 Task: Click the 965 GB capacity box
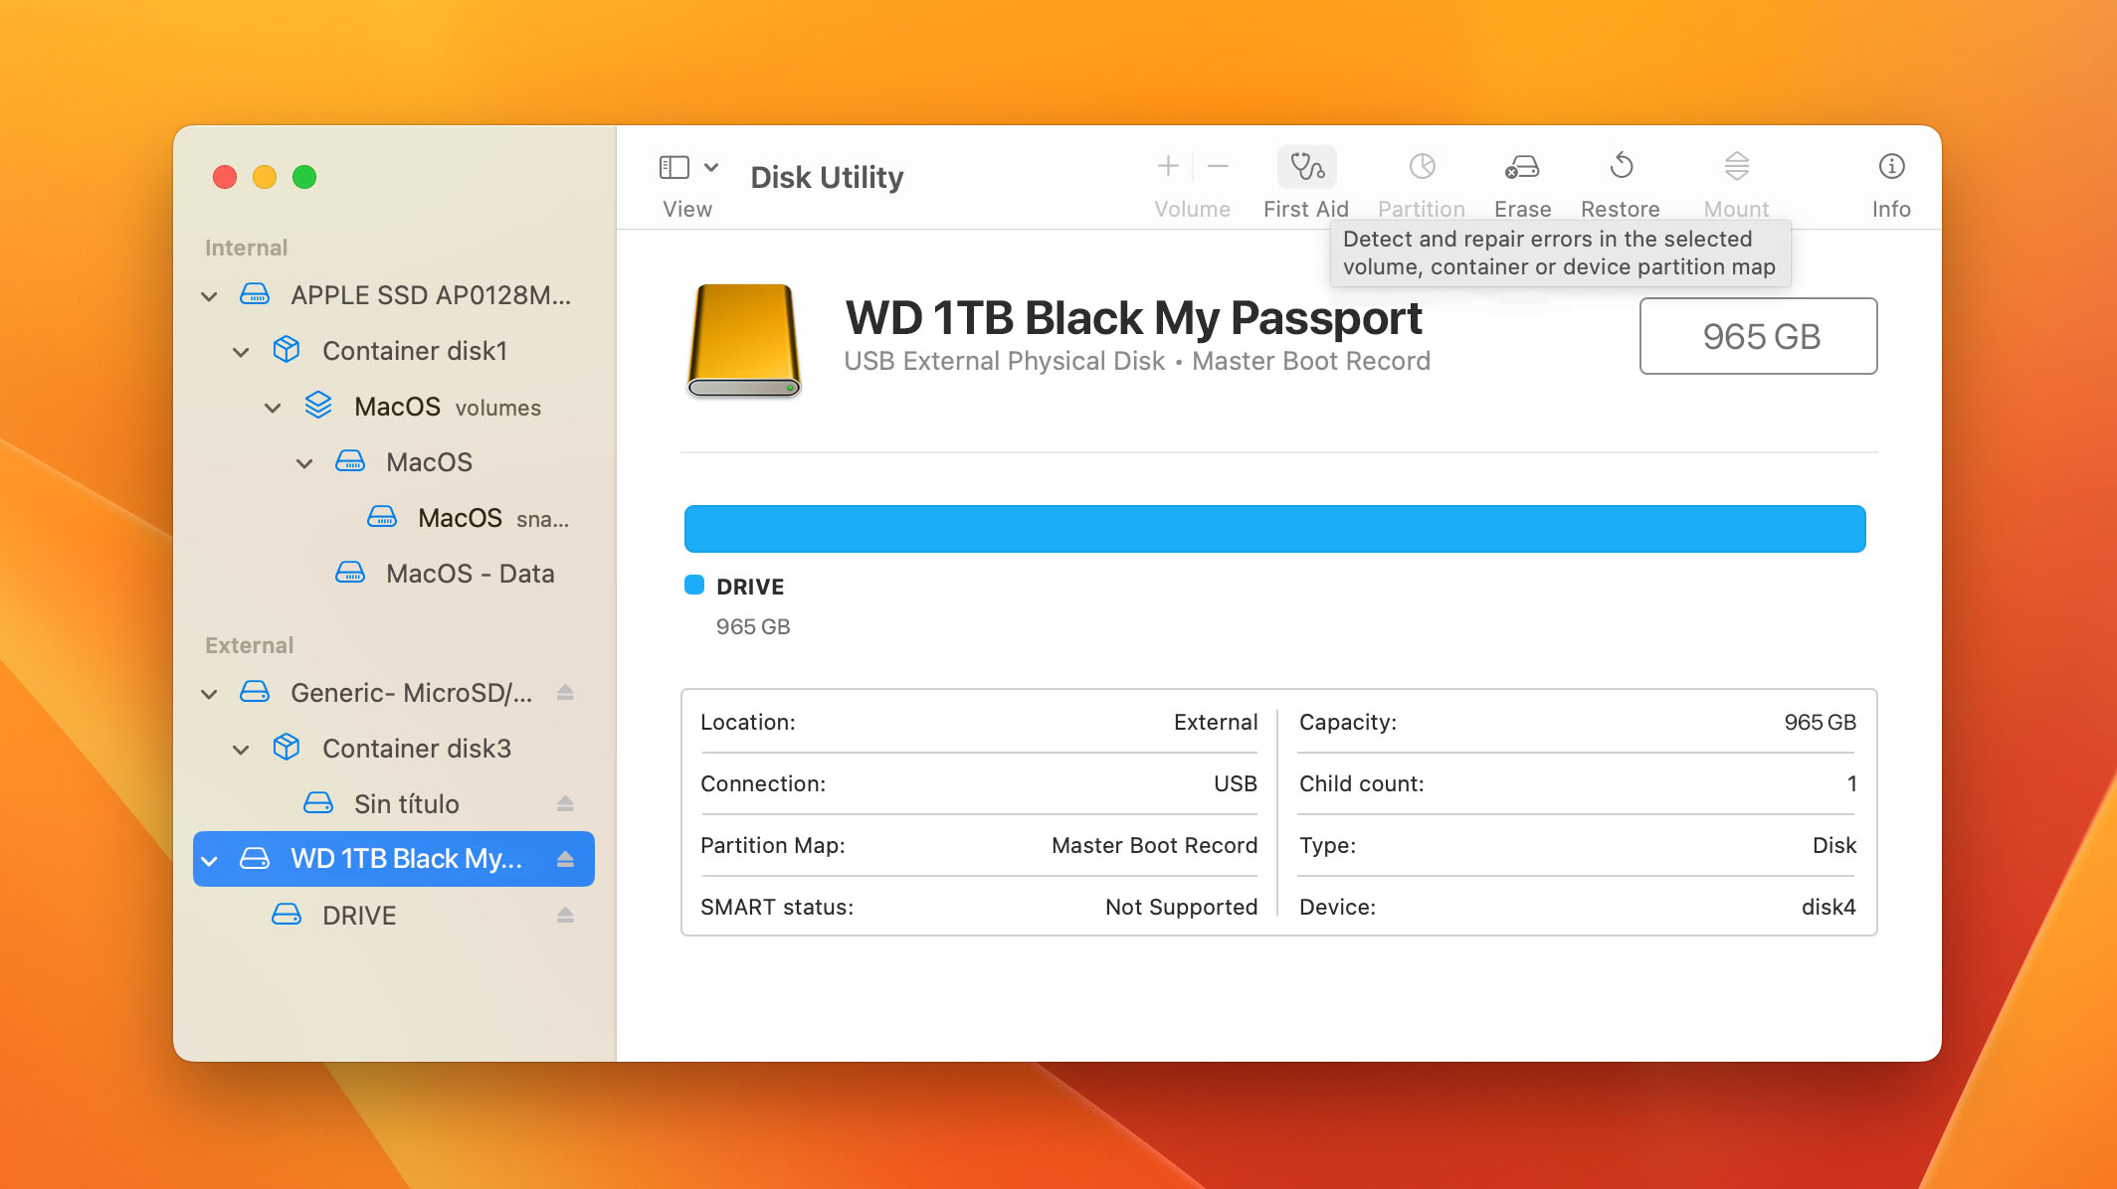(1758, 336)
